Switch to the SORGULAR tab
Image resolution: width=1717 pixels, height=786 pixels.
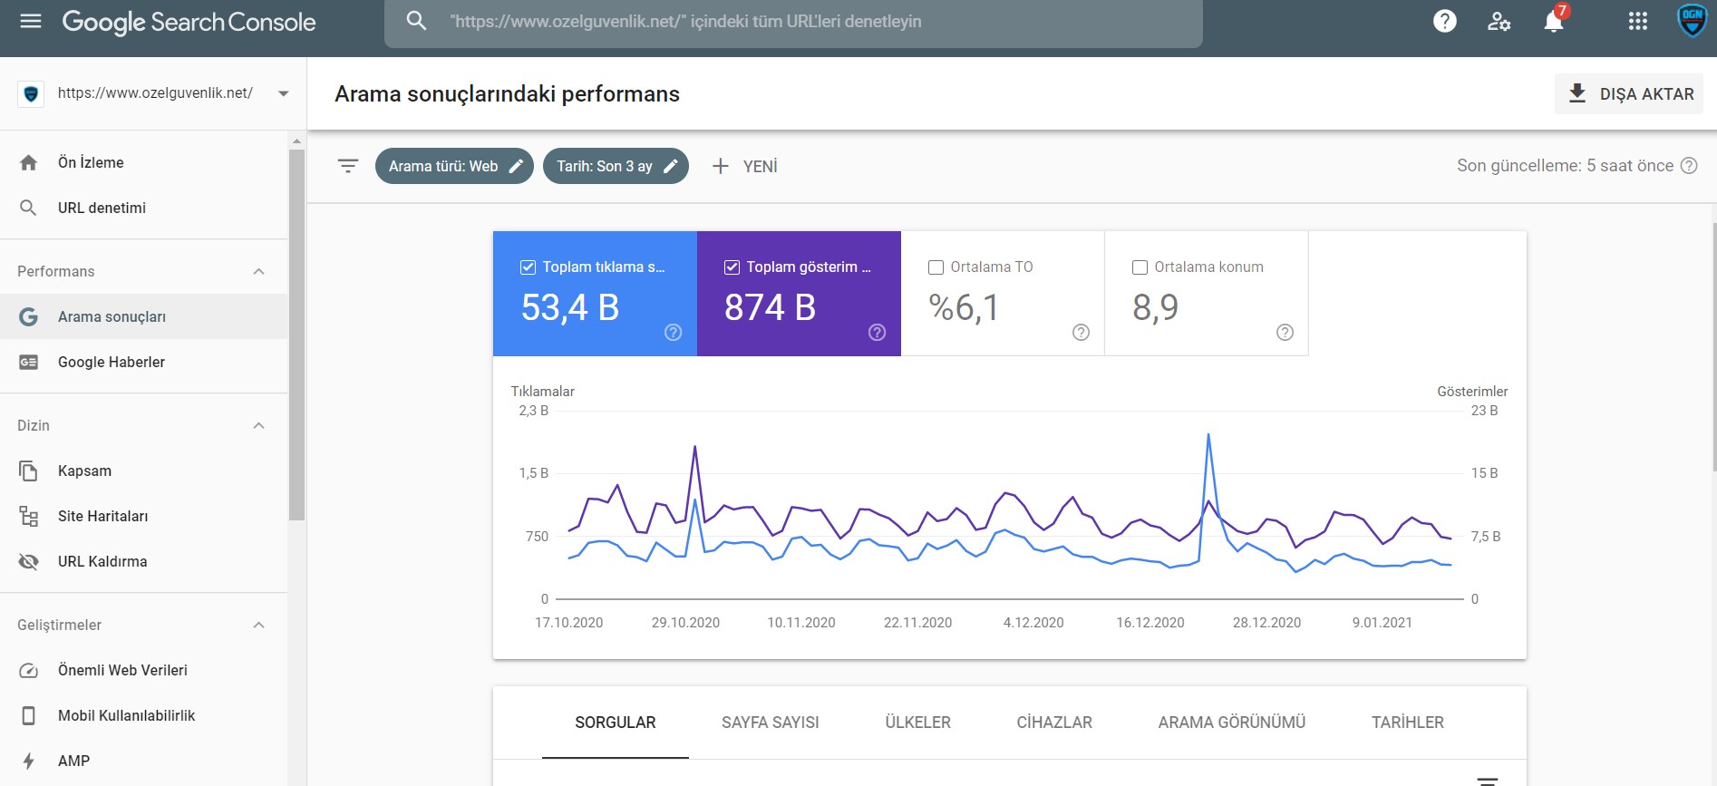[616, 723]
